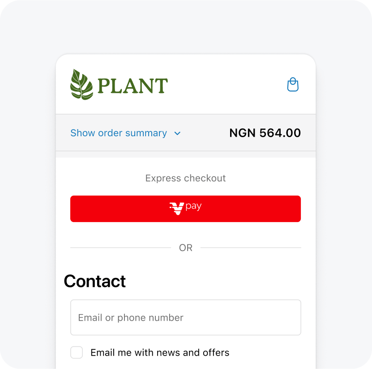372x369 pixels.
Task: Click the gray page background outside the card
Action: click(27, 179)
